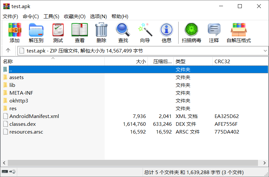The height and width of the screenshot is (177, 269).
Task: Open the Info (信息) toolbar icon
Action: [166, 30]
